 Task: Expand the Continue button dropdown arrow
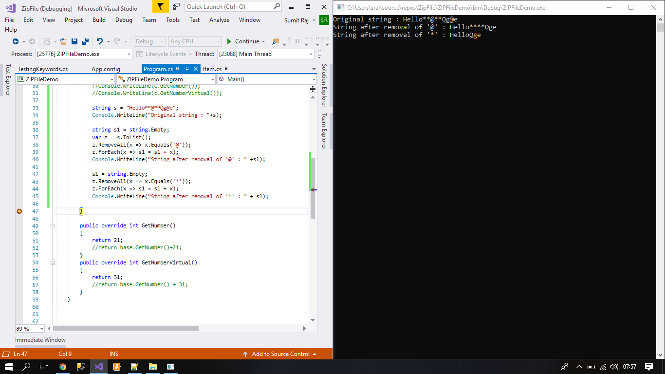click(263, 41)
